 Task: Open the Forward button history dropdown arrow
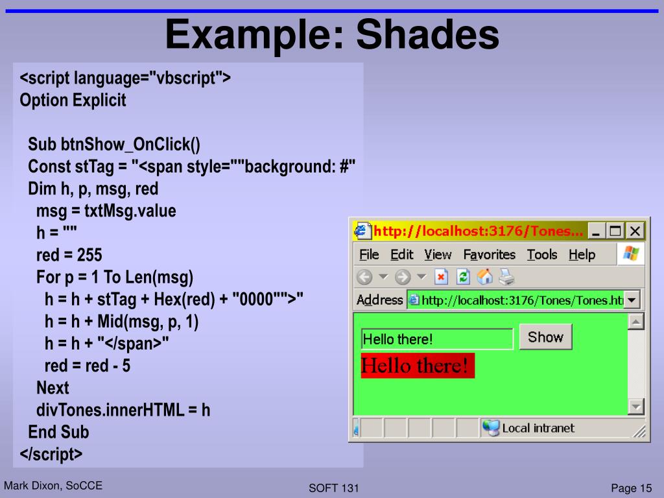point(421,277)
